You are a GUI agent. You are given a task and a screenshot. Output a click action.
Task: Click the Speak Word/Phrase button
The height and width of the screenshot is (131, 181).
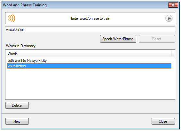click(118, 39)
